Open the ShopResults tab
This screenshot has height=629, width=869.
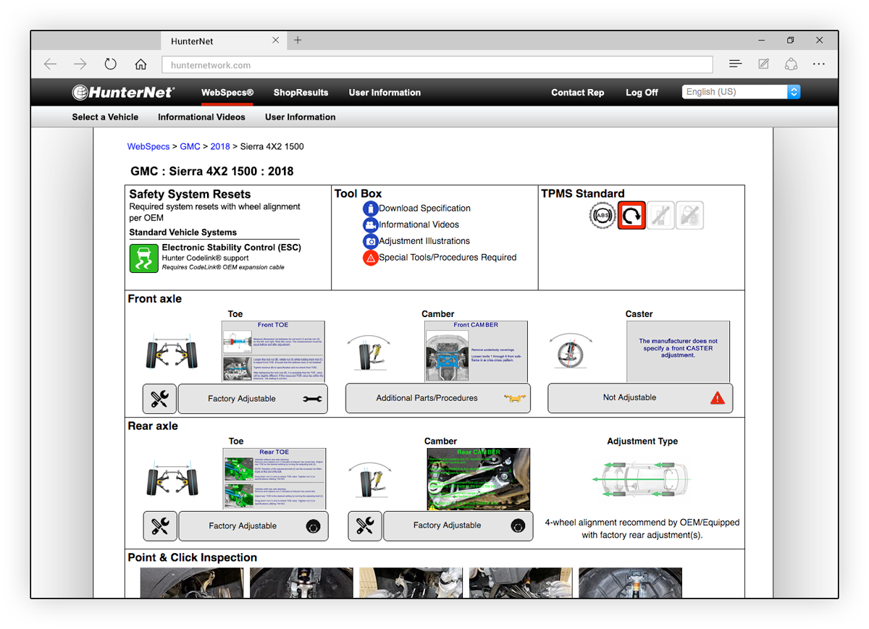click(x=301, y=93)
